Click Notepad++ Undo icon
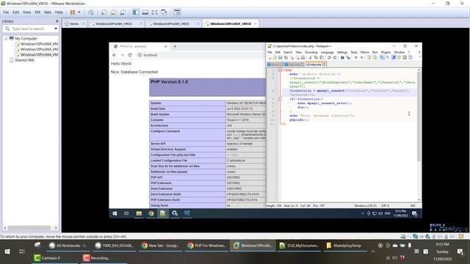The image size is (470, 264). [329, 57]
